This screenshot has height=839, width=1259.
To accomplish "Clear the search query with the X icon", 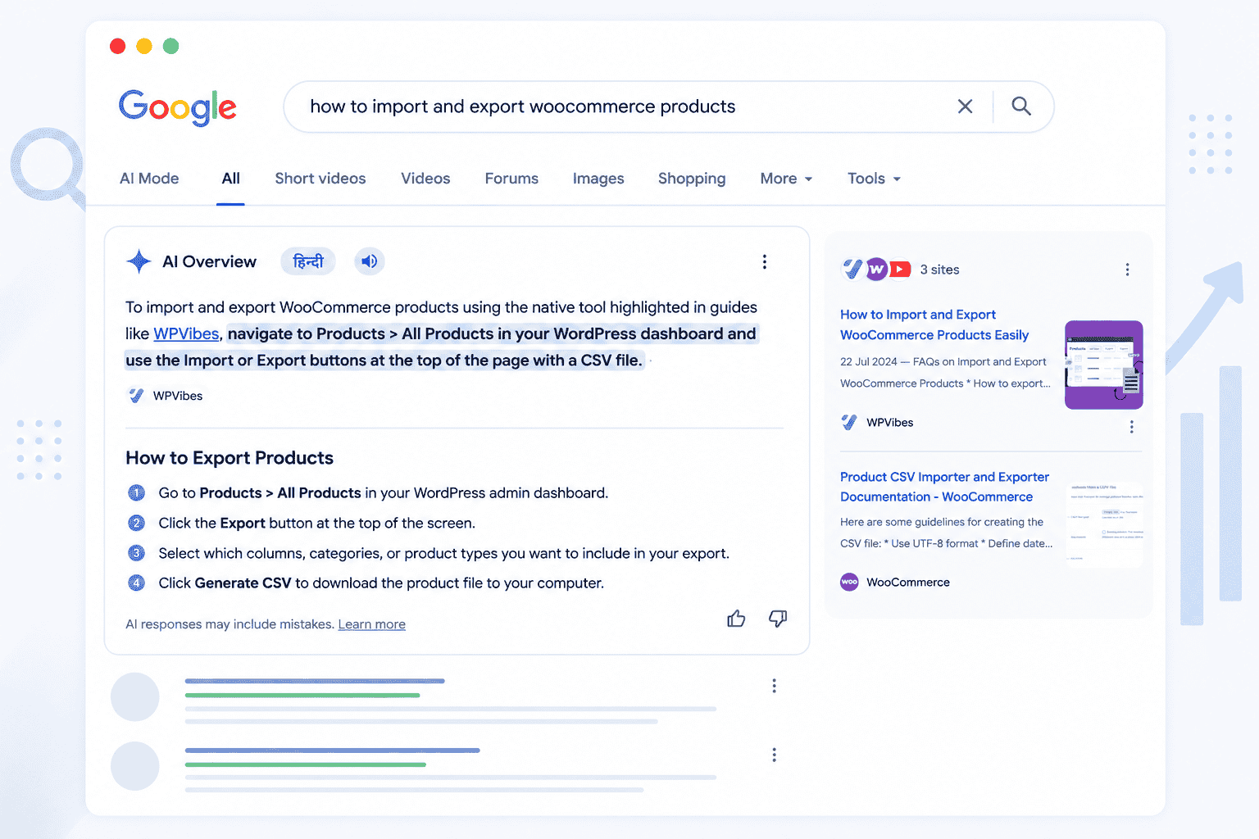I will pyautogui.click(x=965, y=107).
